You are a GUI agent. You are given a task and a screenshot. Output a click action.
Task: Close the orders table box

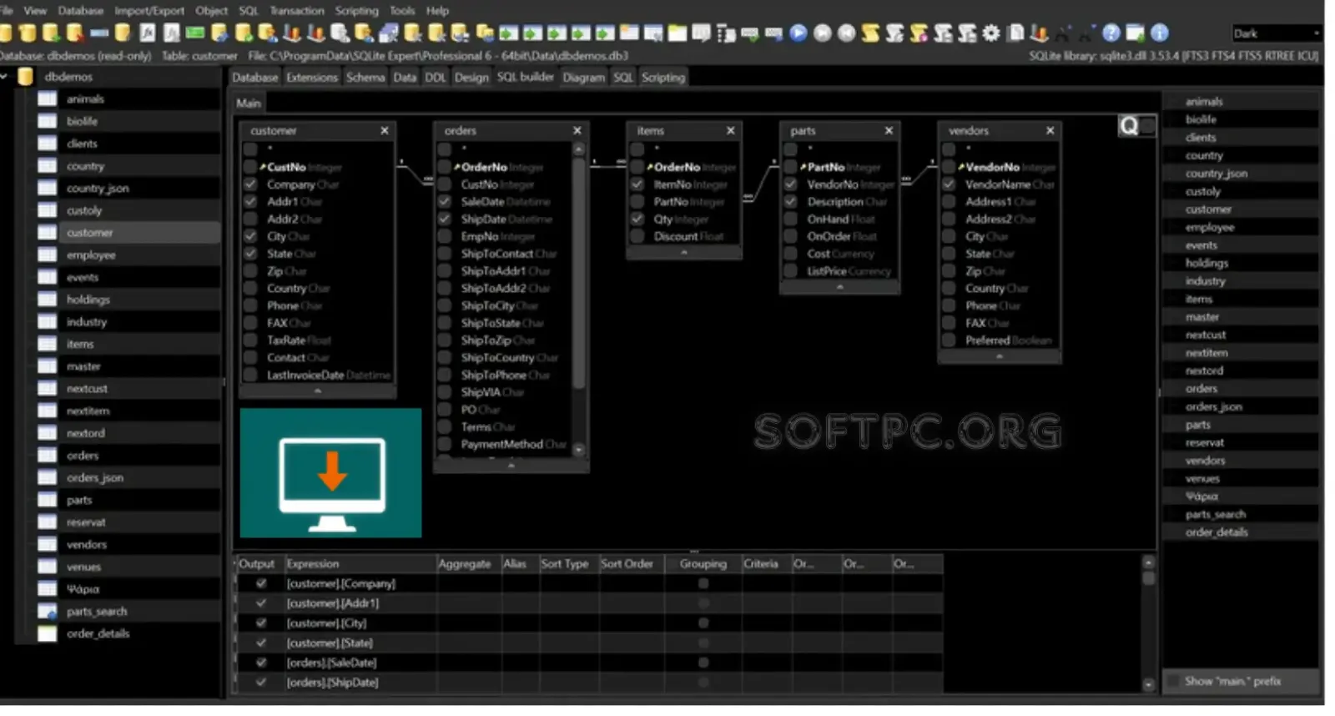pyautogui.click(x=577, y=131)
